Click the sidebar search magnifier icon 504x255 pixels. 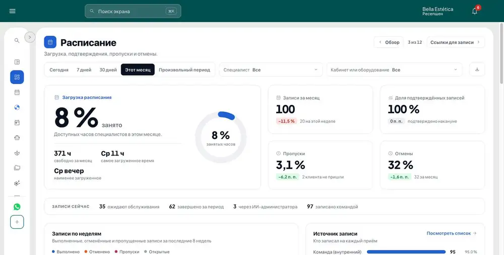[17, 40]
